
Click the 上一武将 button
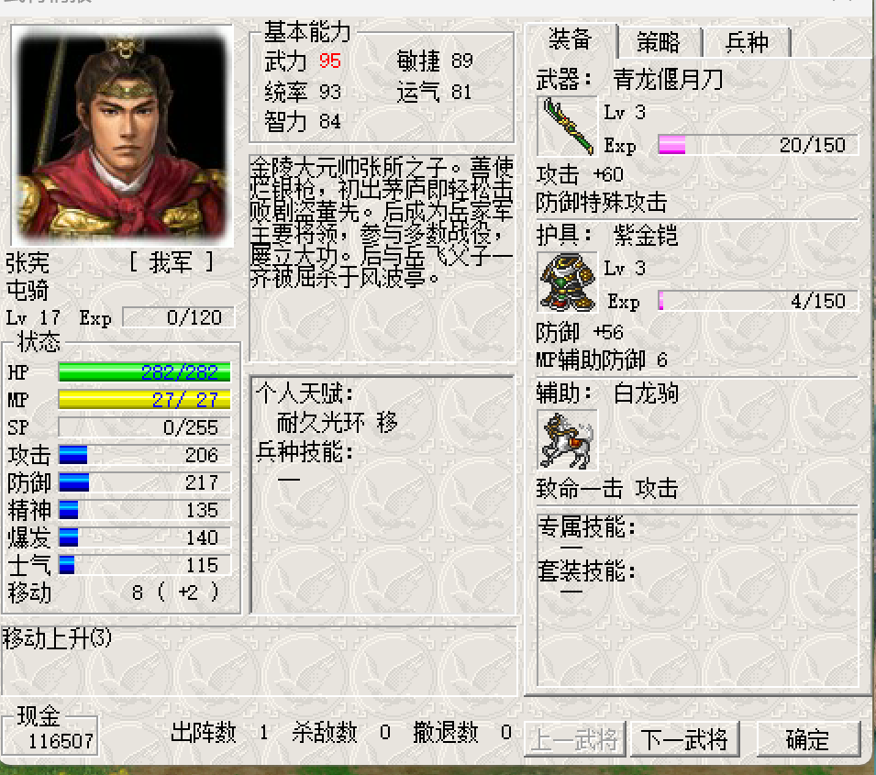click(x=574, y=739)
